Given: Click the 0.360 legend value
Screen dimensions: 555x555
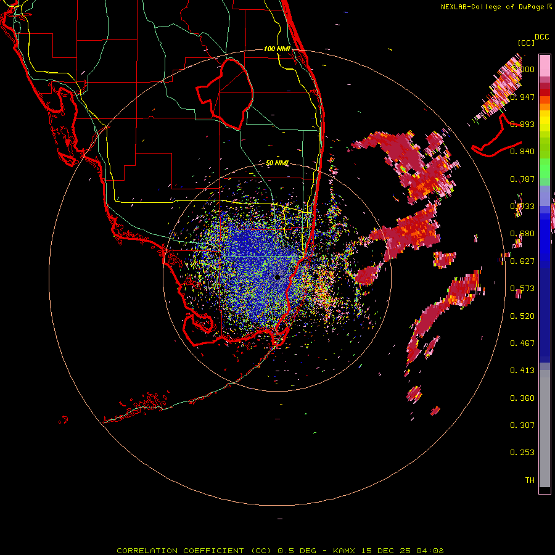Looking at the screenshot, I should tap(522, 398).
